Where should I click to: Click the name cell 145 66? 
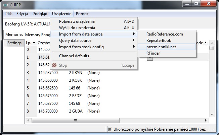(75, 88)
